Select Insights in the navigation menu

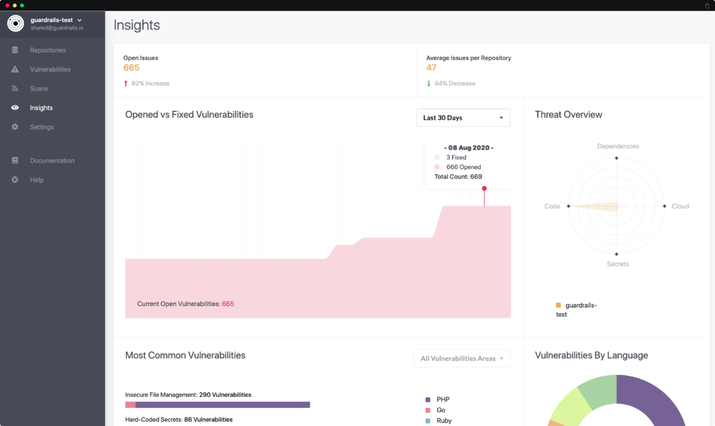[42, 107]
